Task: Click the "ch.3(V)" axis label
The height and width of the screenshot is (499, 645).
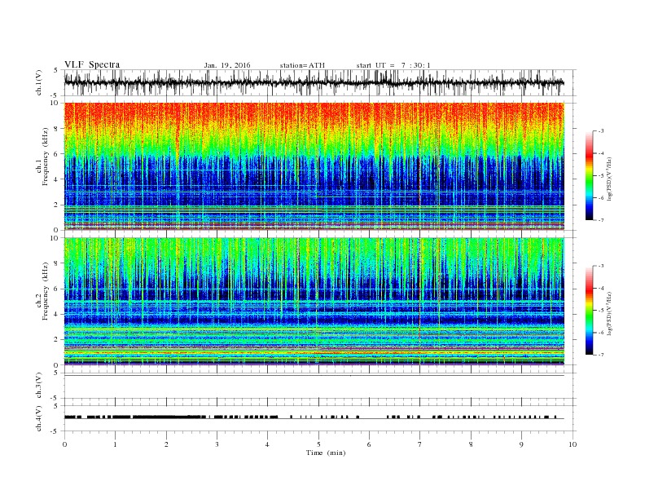Action: tap(39, 386)
